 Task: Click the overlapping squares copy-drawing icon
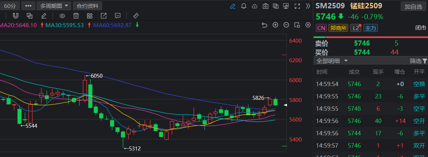click(29, 16)
